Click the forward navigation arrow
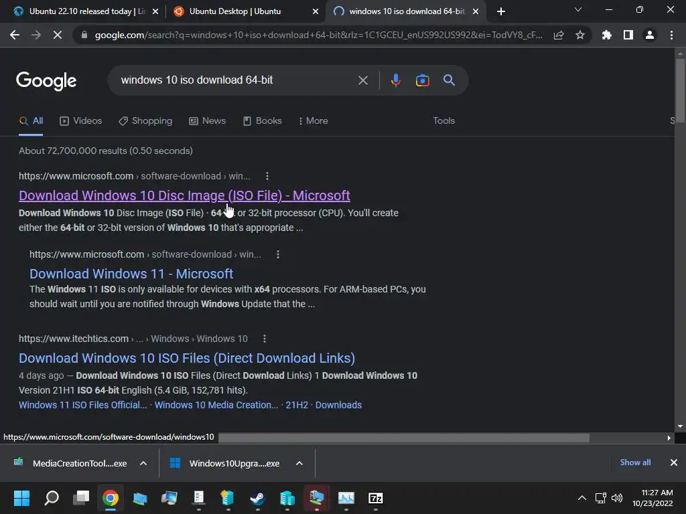 pyautogui.click(x=36, y=35)
